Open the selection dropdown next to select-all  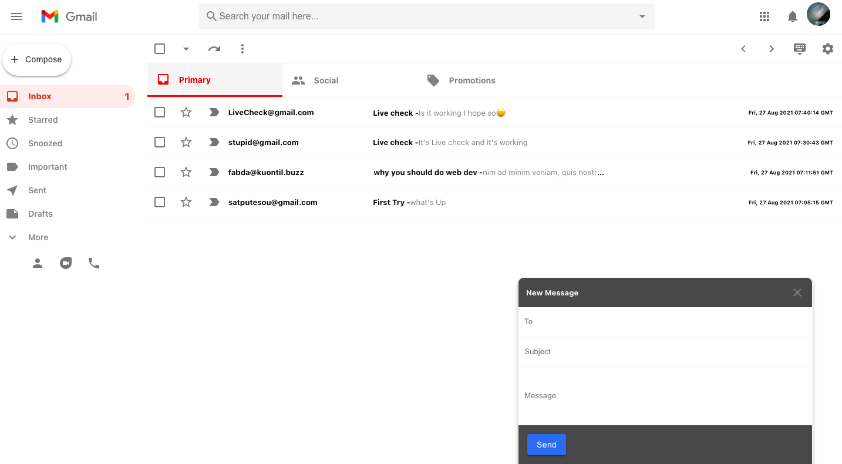pos(186,49)
